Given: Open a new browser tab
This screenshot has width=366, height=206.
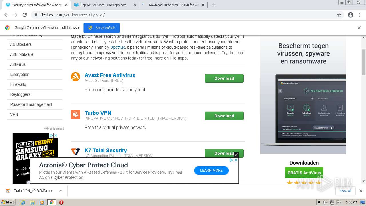Looking at the screenshot, I should 214,5.
